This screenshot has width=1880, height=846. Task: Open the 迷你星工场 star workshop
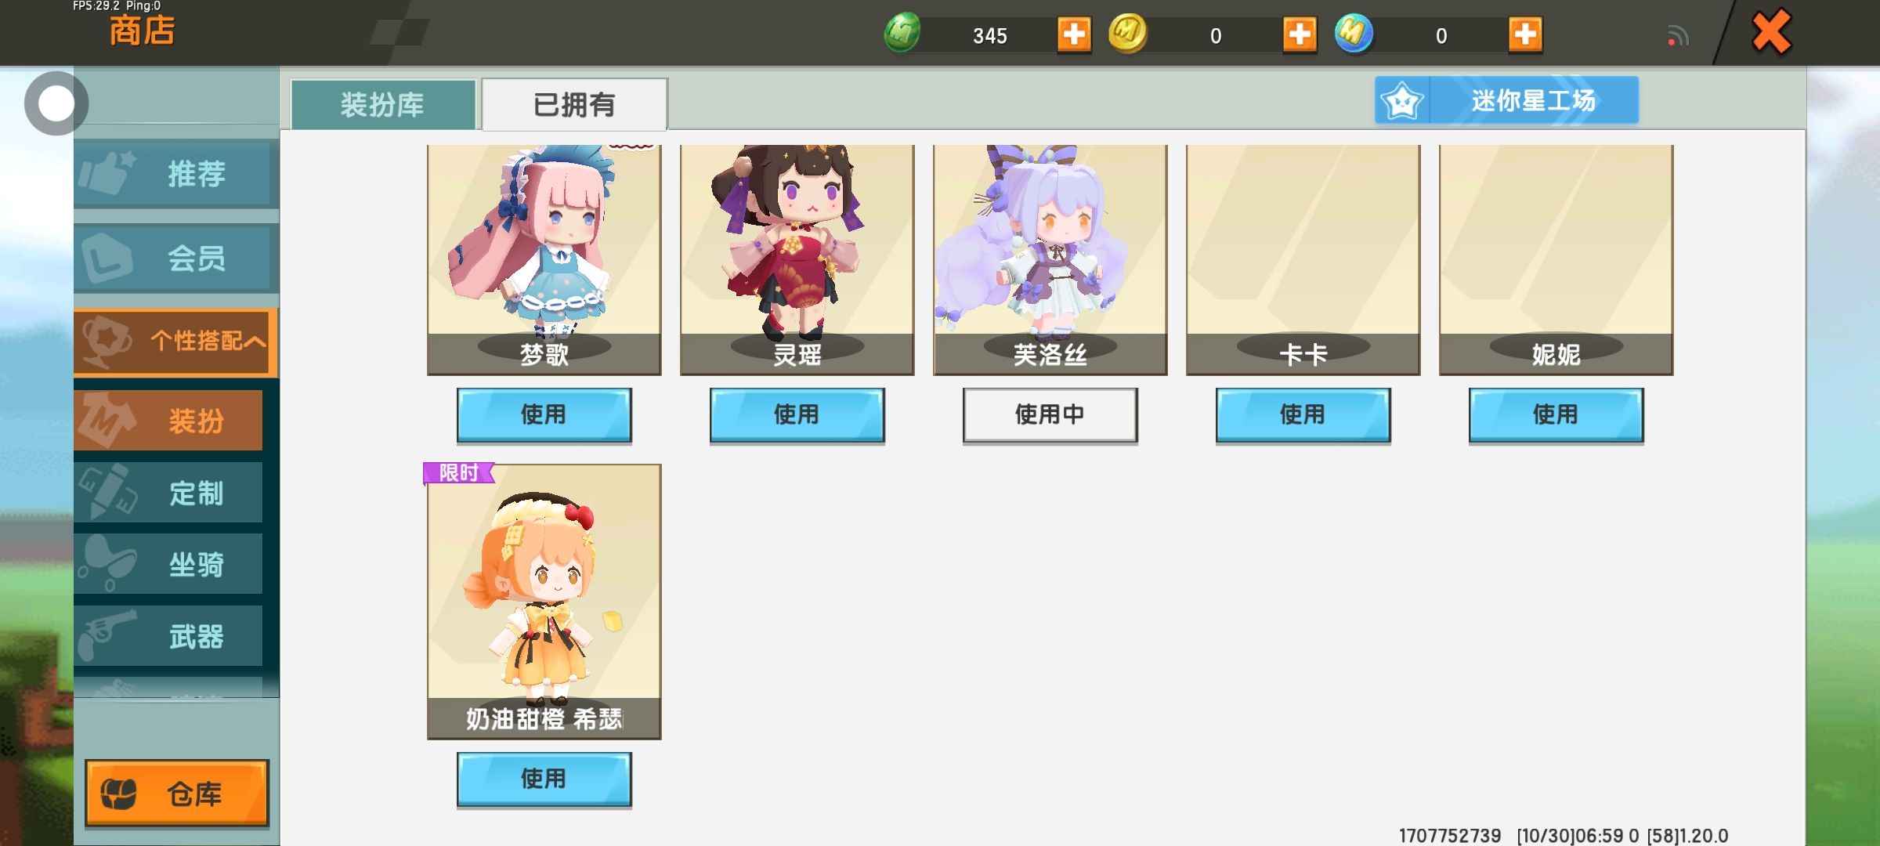click(x=1506, y=100)
